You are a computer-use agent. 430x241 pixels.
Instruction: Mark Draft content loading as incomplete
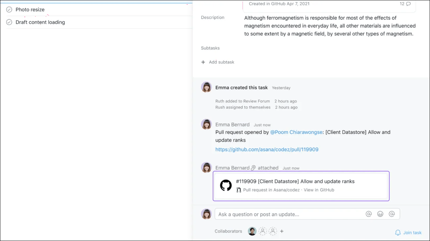(x=9, y=22)
